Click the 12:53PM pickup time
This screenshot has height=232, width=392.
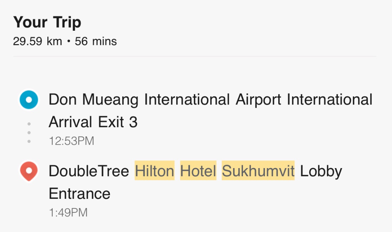point(71,141)
